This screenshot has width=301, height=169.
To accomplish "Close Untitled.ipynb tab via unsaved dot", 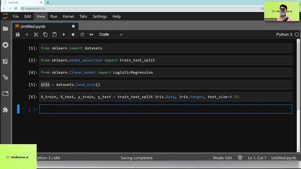I will (x=73, y=26).
